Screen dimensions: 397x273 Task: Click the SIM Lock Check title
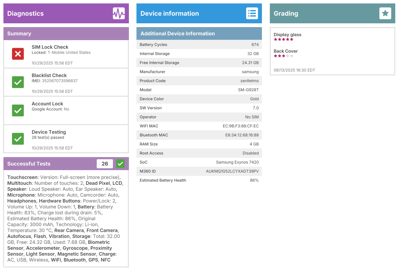(x=50, y=47)
